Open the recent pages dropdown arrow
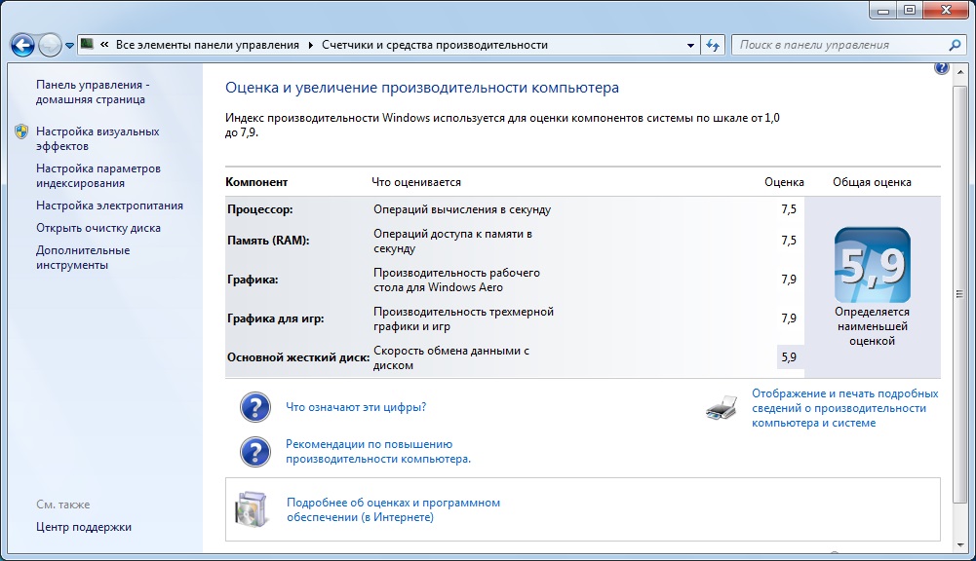The image size is (976, 561). (x=69, y=46)
